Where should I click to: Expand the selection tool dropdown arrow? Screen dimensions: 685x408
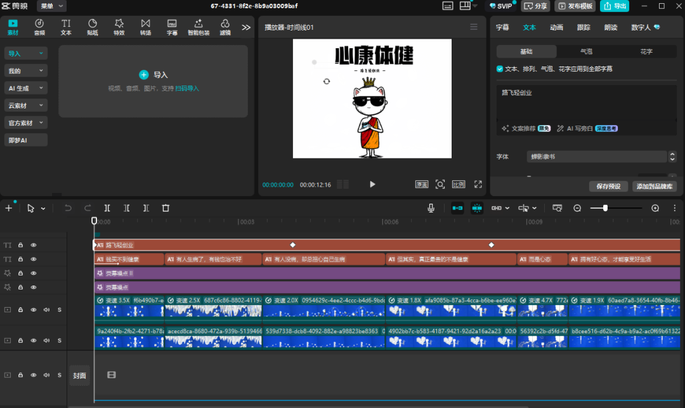pyautogui.click(x=42, y=207)
